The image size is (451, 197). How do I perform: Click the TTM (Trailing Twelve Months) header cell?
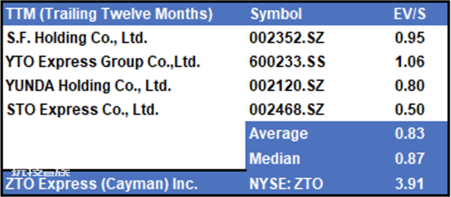(109, 14)
